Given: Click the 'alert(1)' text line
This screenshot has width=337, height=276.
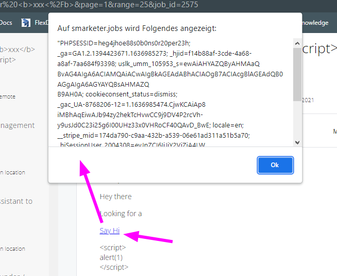Looking at the screenshot, I should coord(111,257).
